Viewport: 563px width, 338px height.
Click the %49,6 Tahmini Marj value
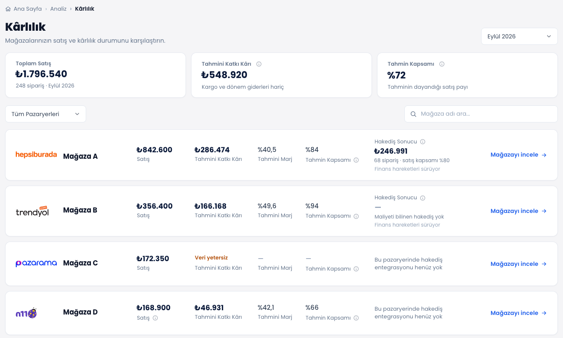point(267,206)
